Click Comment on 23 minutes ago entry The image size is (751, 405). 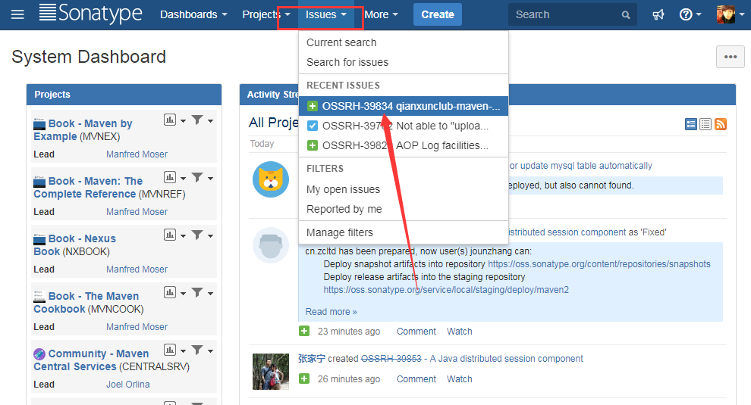click(x=416, y=332)
